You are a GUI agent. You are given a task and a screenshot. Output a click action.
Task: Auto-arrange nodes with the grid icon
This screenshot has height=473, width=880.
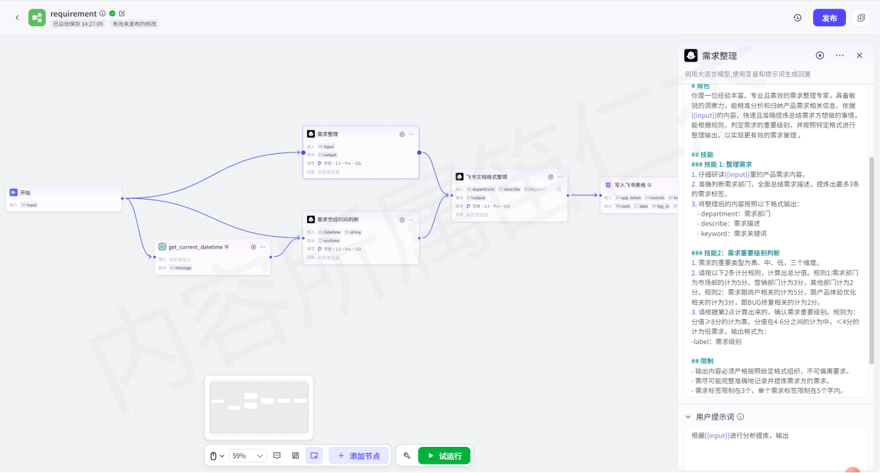tap(295, 455)
